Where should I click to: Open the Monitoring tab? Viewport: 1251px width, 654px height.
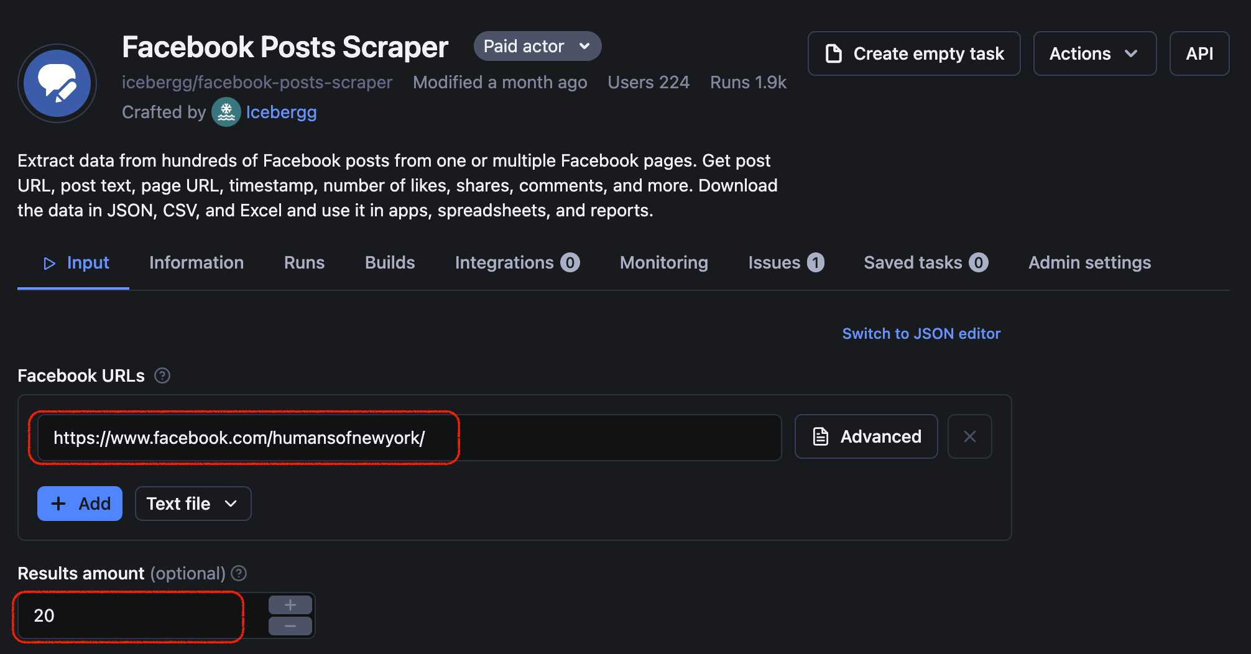point(663,262)
